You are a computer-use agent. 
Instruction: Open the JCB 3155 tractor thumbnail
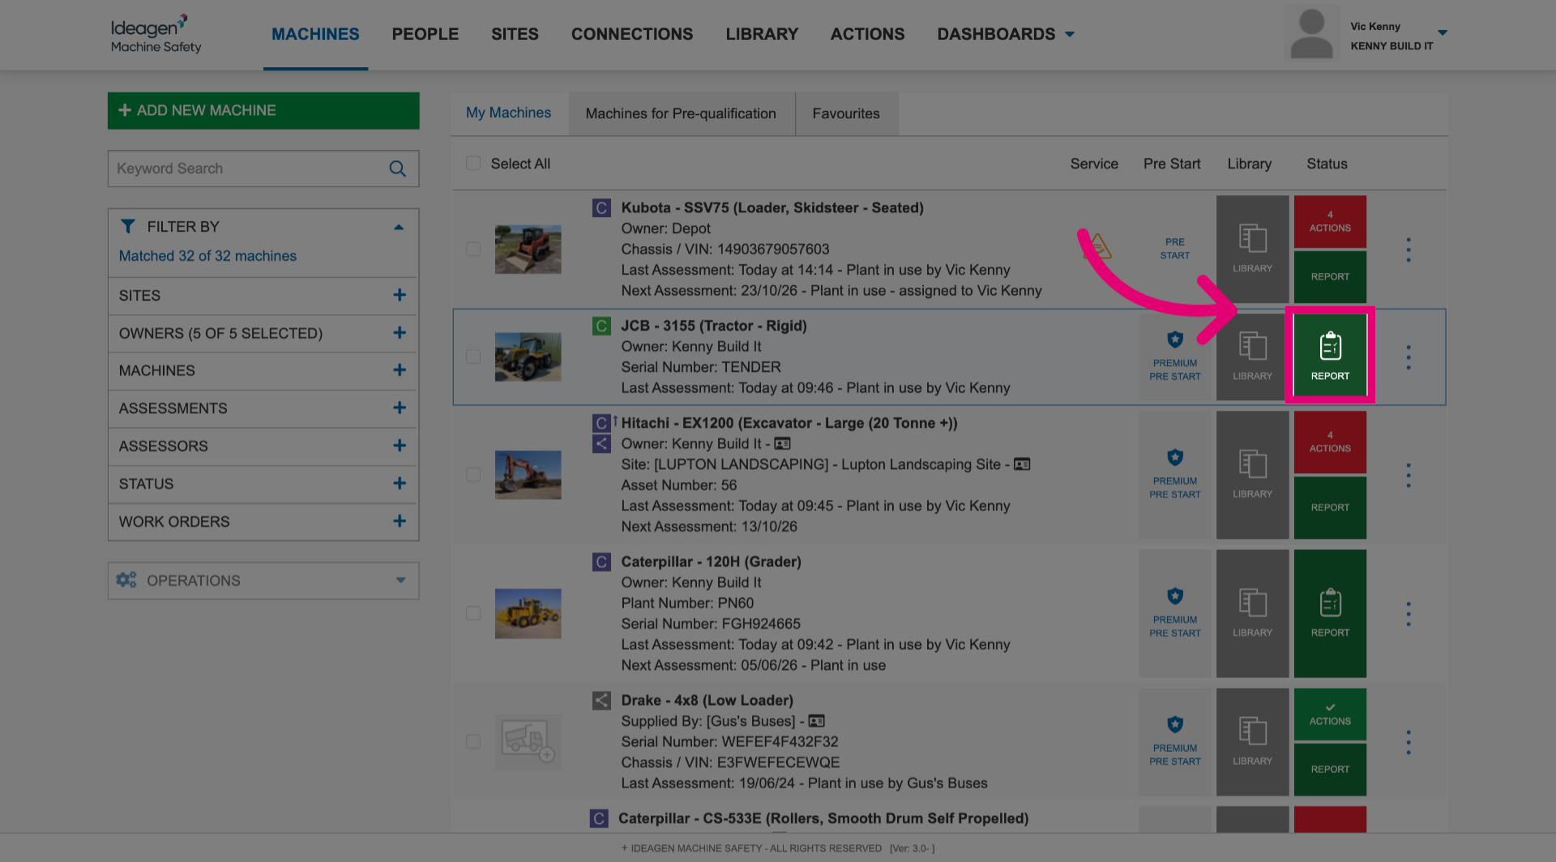click(x=528, y=356)
